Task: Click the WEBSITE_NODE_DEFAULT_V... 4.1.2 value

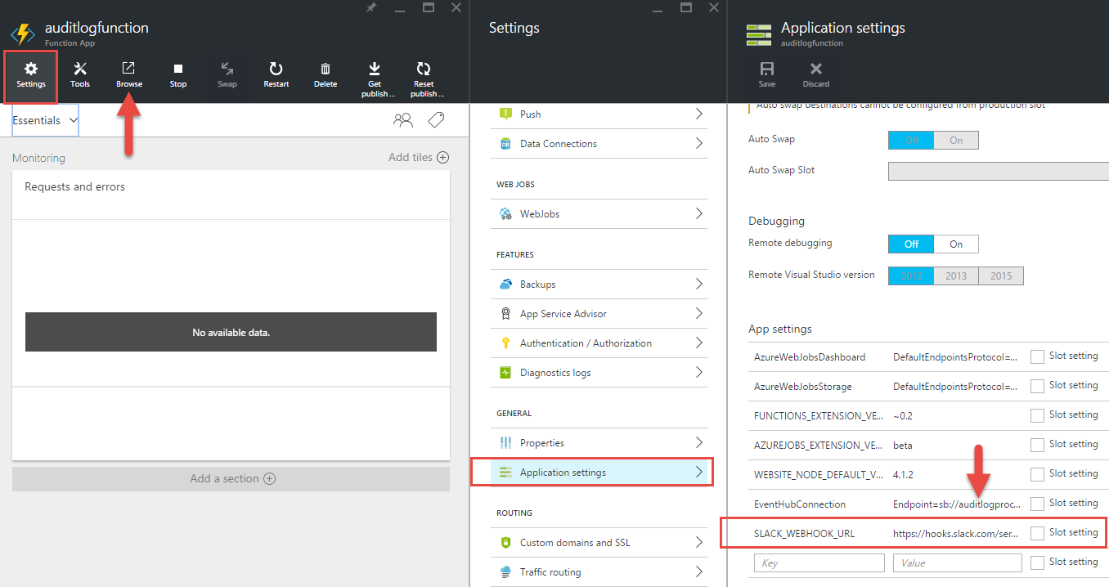Action: coord(904,474)
